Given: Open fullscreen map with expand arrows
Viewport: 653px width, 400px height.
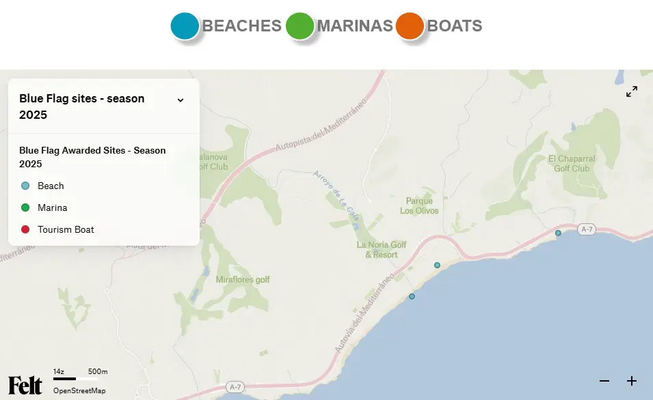Looking at the screenshot, I should (632, 91).
